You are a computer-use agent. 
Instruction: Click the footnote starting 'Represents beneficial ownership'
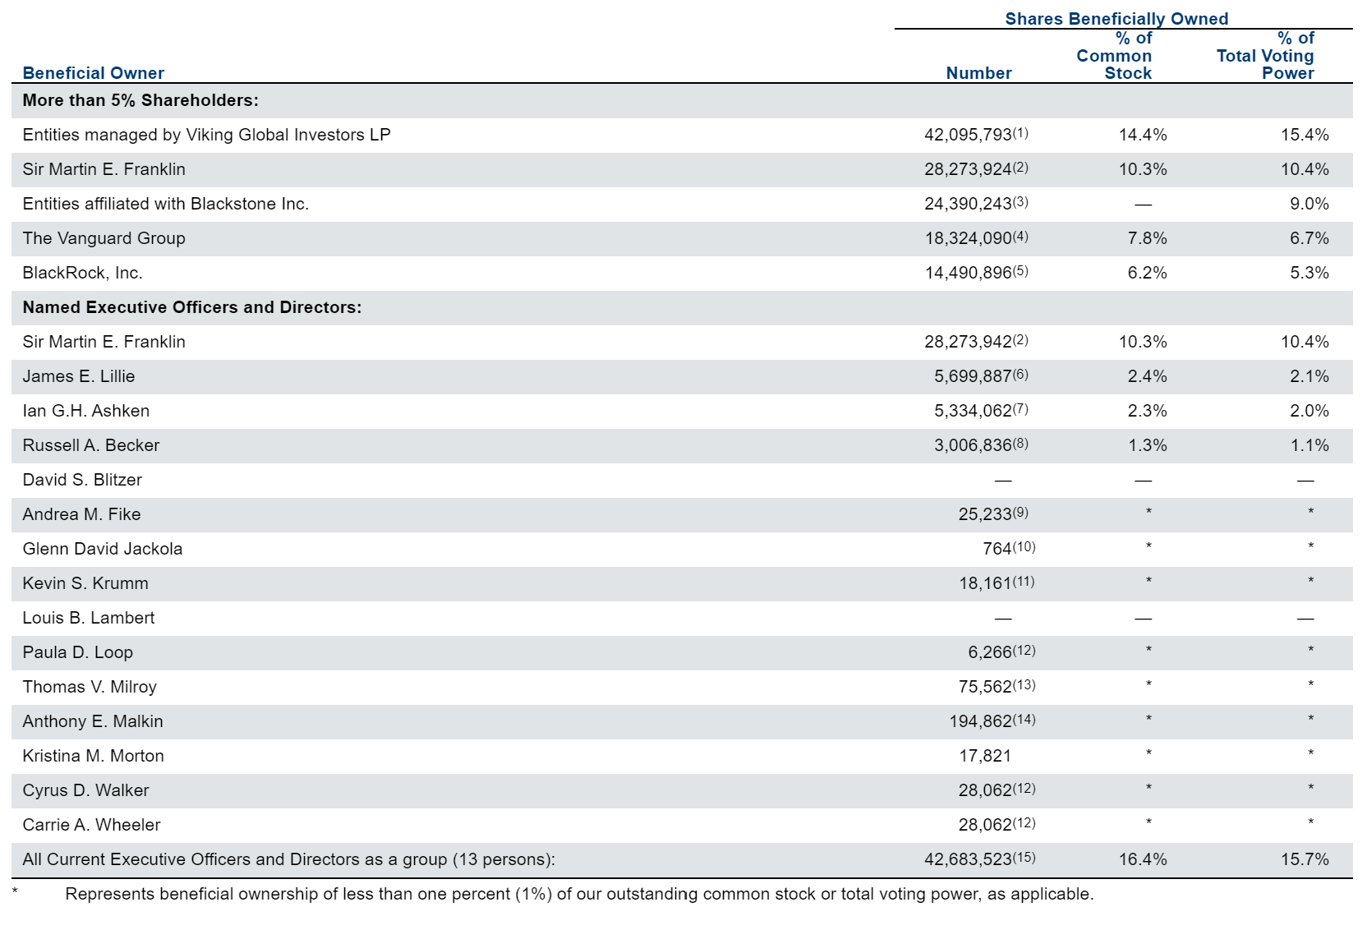click(579, 894)
